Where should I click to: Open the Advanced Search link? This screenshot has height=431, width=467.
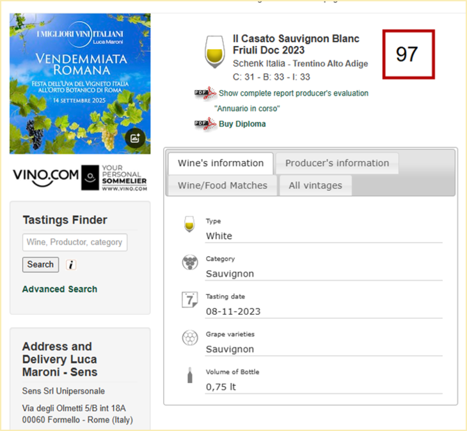59,289
